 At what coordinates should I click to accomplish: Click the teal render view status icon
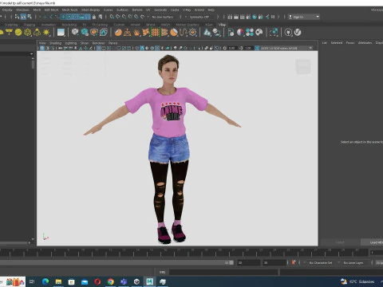click(x=255, y=17)
